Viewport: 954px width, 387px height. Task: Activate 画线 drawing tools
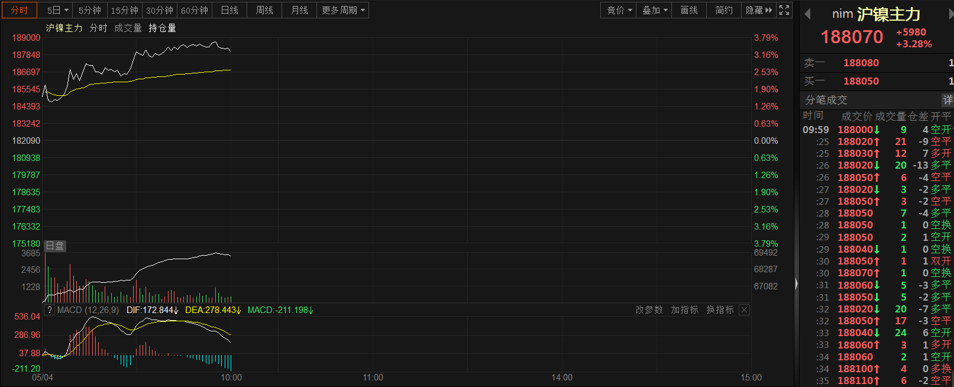tap(689, 10)
